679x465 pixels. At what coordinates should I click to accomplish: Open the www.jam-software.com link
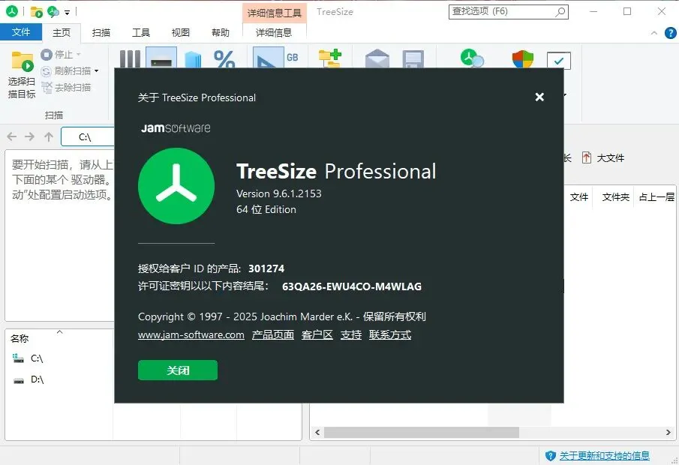click(x=191, y=334)
